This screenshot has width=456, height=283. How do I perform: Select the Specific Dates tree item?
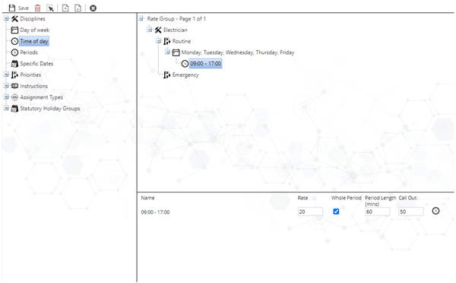(x=36, y=63)
